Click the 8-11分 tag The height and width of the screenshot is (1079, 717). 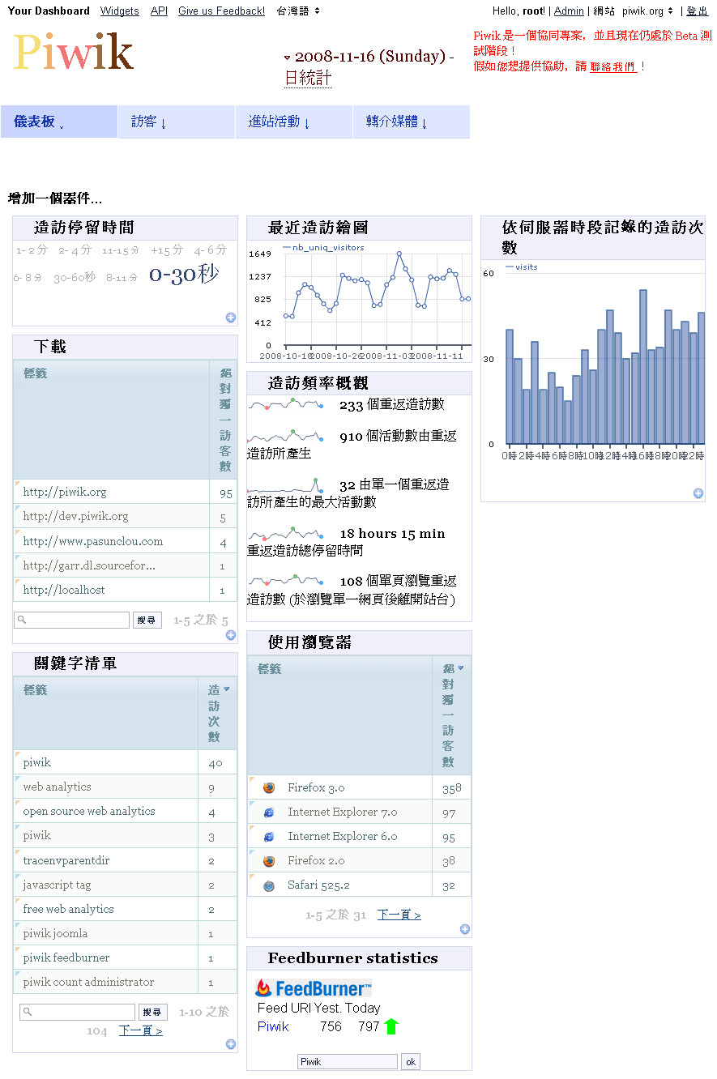coord(122,278)
